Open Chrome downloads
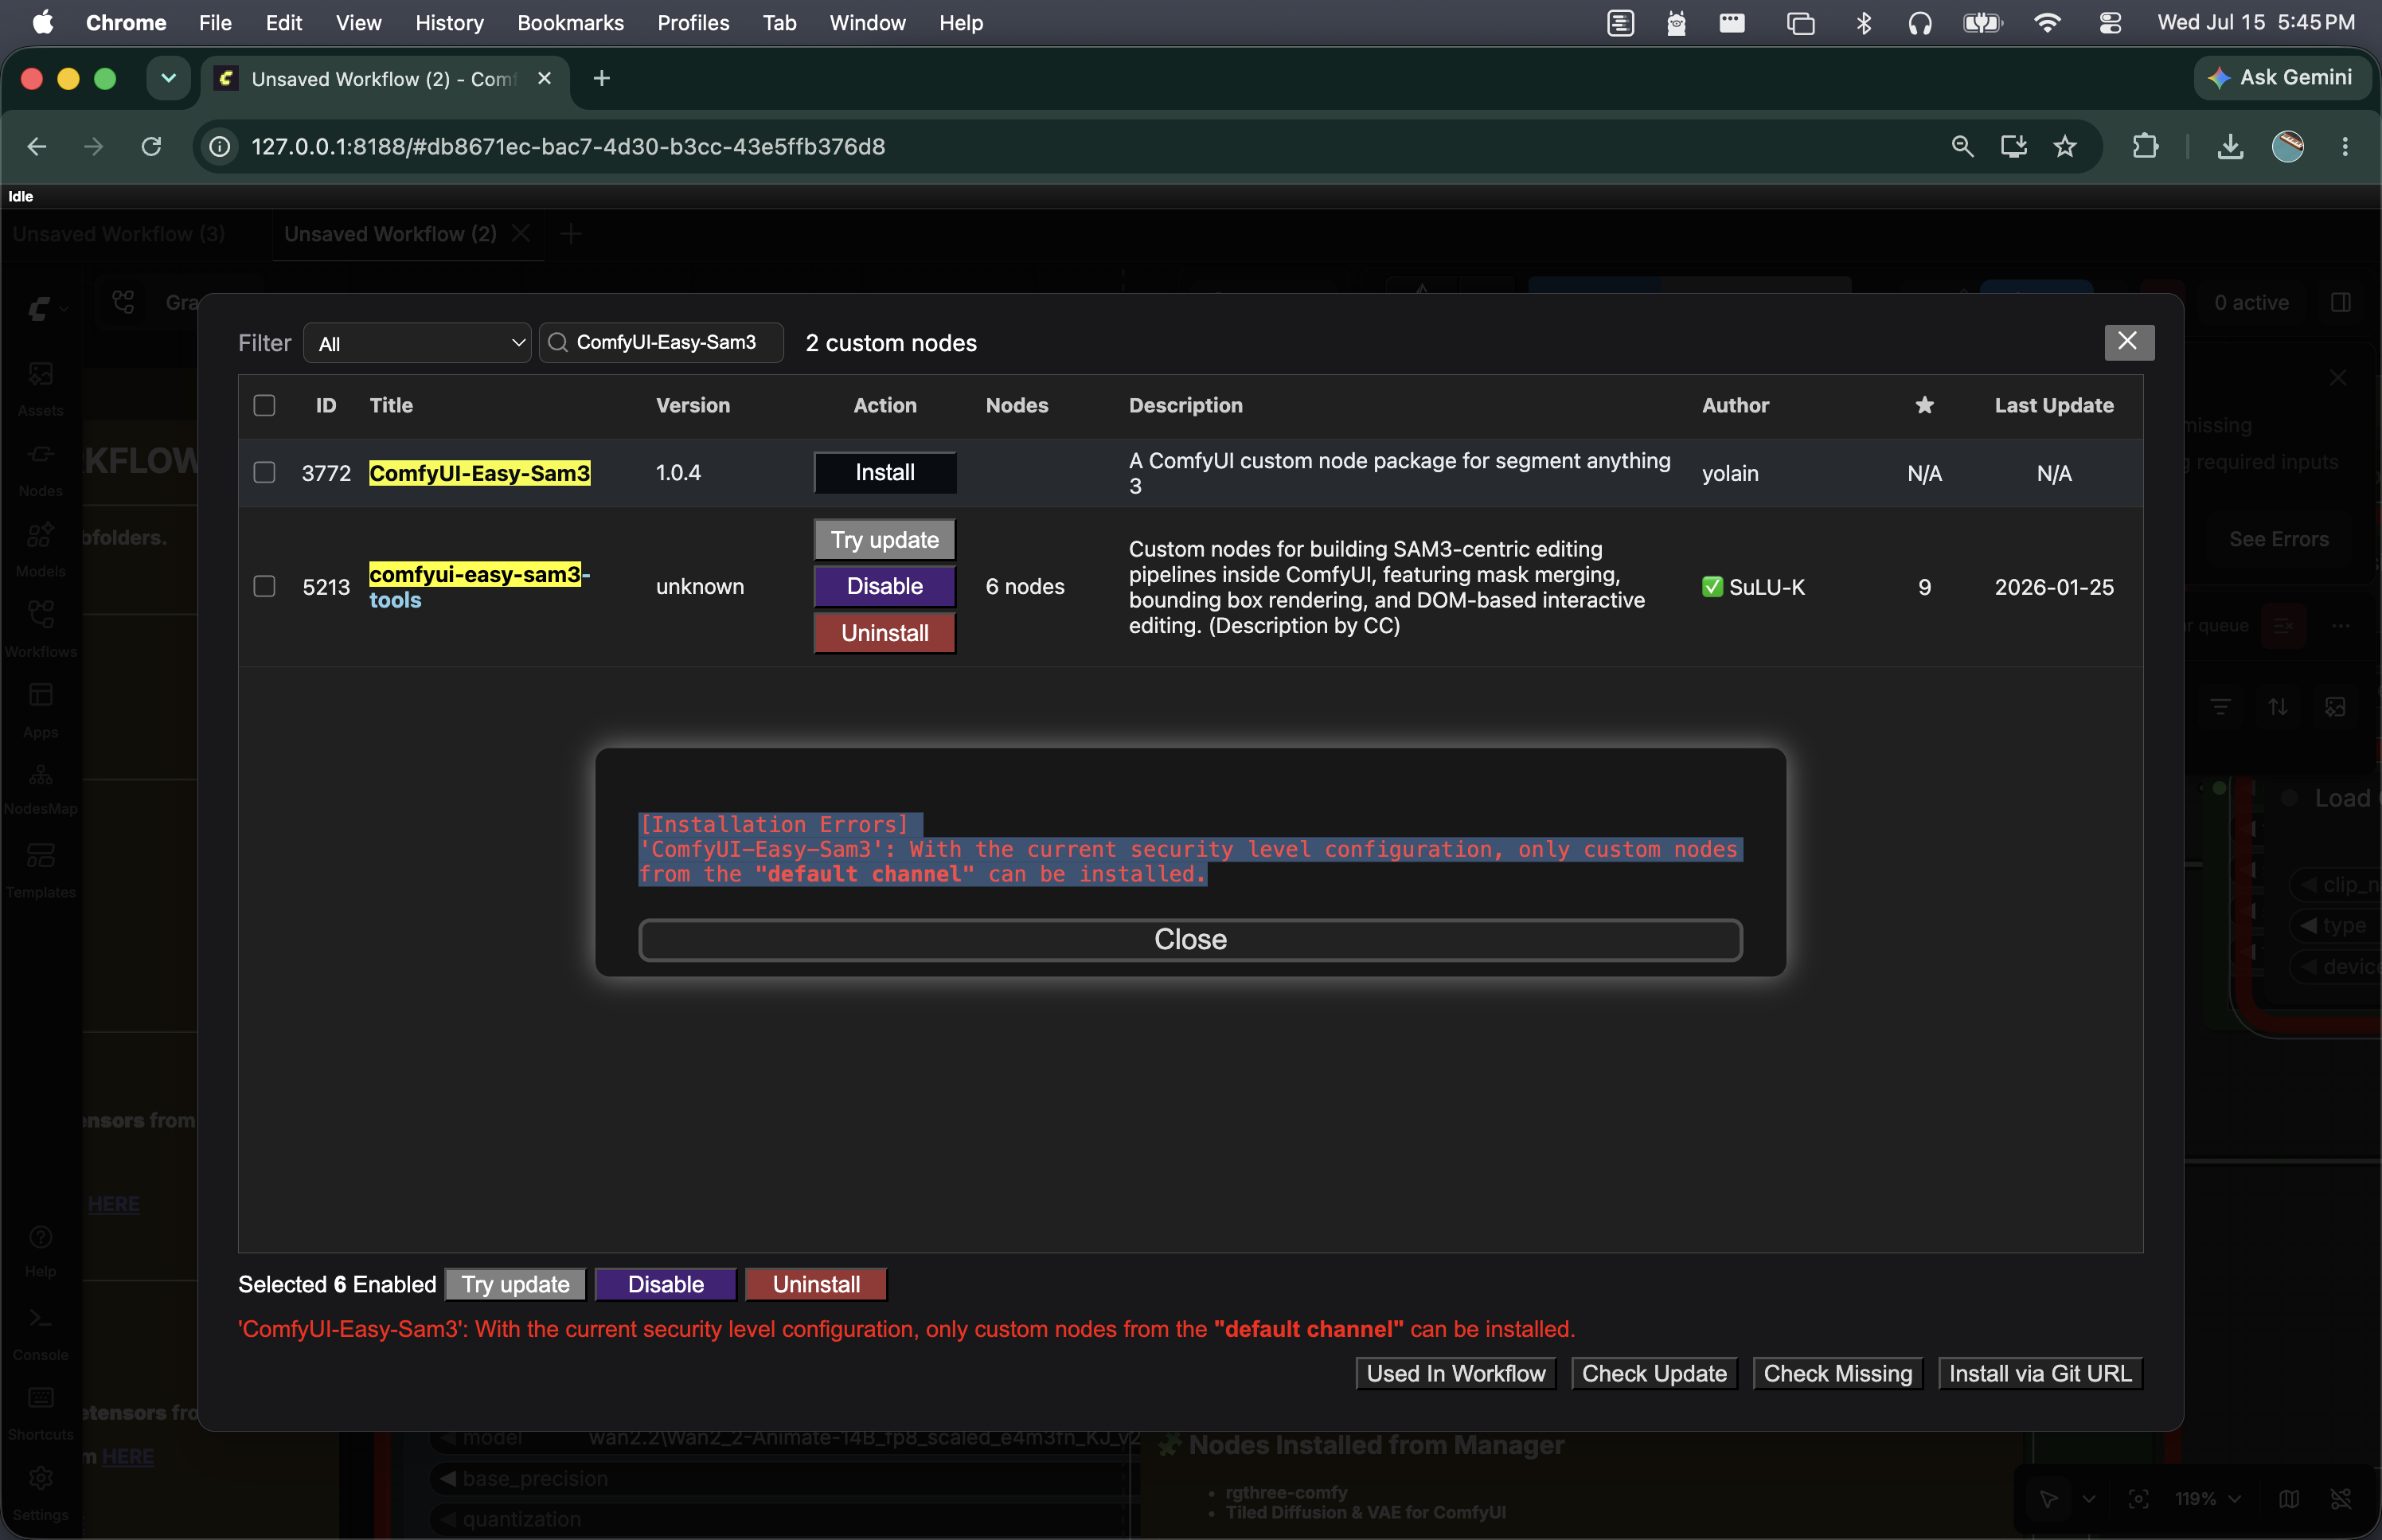Screen dimensions: 2382x1540 pyautogui.click(x=2230, y=147)
